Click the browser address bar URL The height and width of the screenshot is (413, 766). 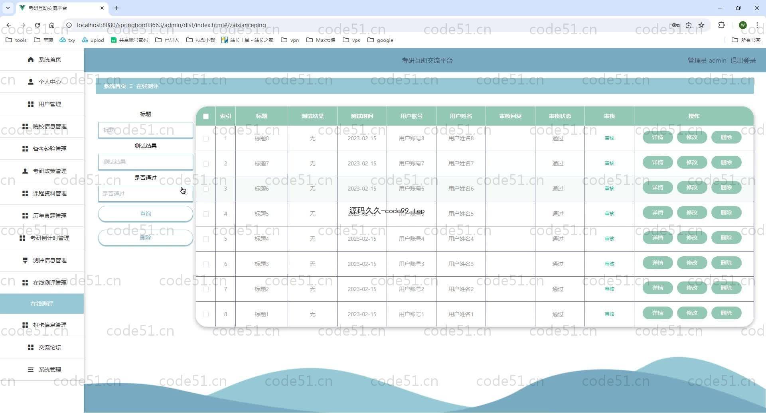pos(171,25)
